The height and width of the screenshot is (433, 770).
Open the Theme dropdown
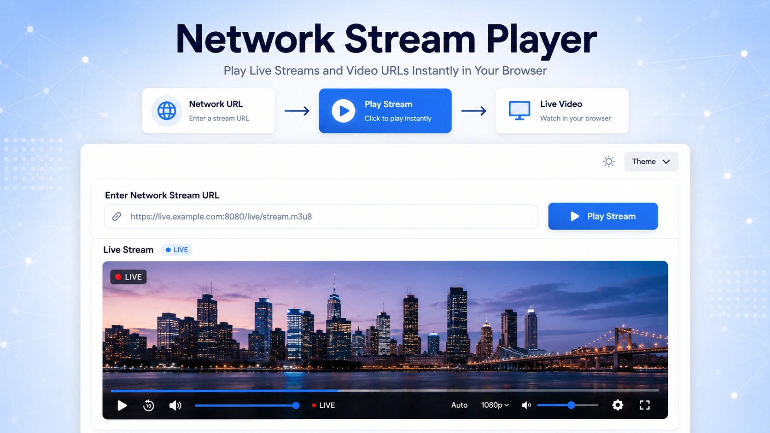tap(651, 162)
